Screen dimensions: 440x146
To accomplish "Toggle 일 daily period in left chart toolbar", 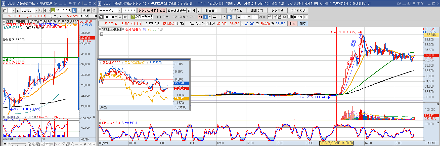I will [74, 10].
